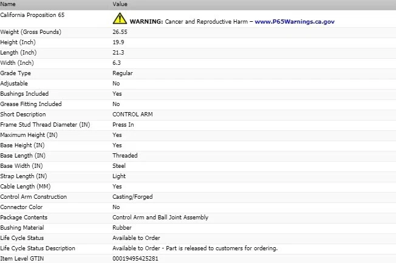Screen dimensions: 396x263
Task: Select the Rubber value
Action: point(122,228)
